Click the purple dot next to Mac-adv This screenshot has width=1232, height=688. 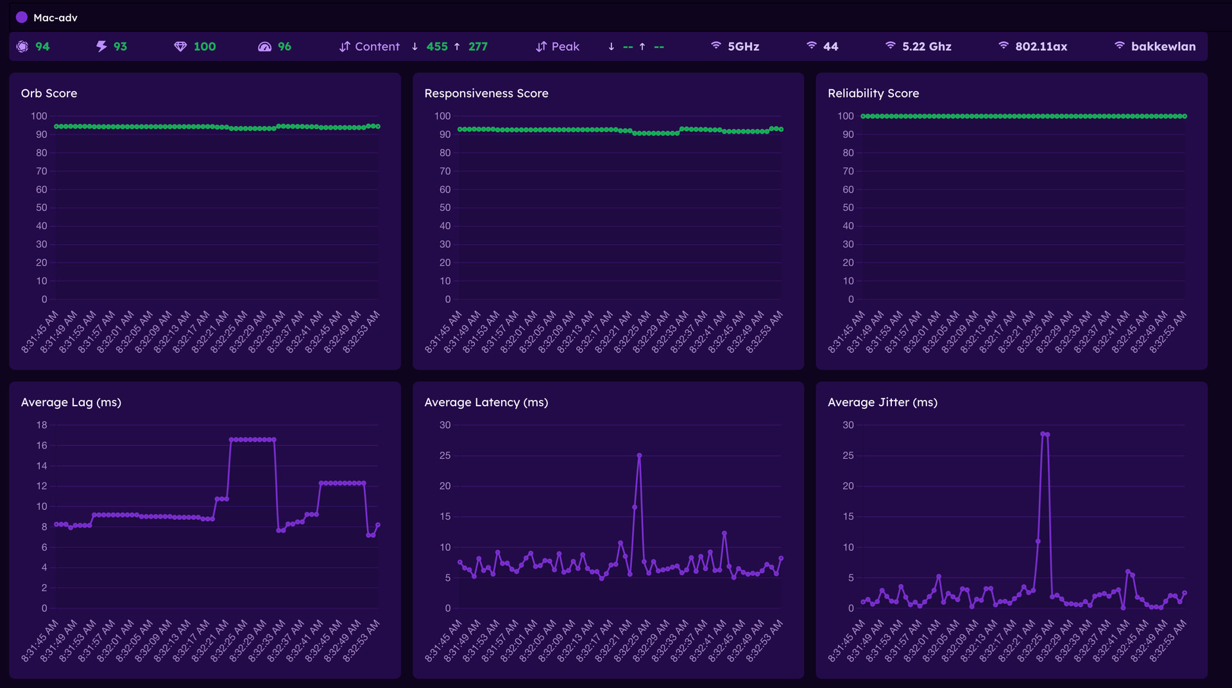coord(22,17)
